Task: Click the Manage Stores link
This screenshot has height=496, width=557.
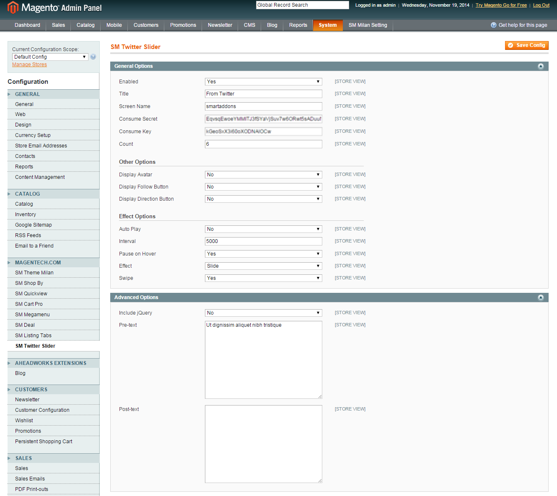Action: tap(29, 65)
